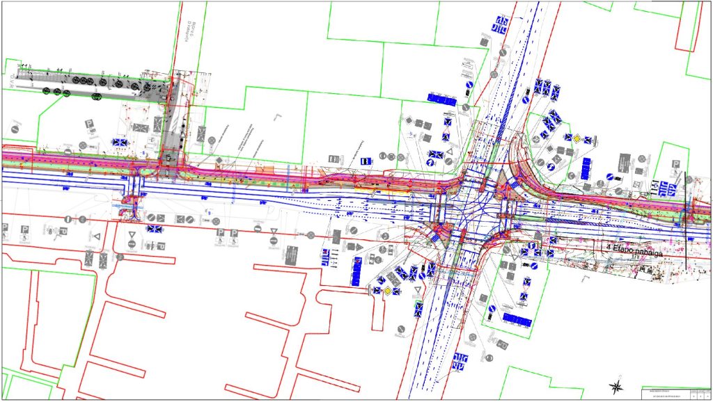This screenshot has height=402, width=713.
Task: Click the north compass rose at bottom right
Action: 617,387
